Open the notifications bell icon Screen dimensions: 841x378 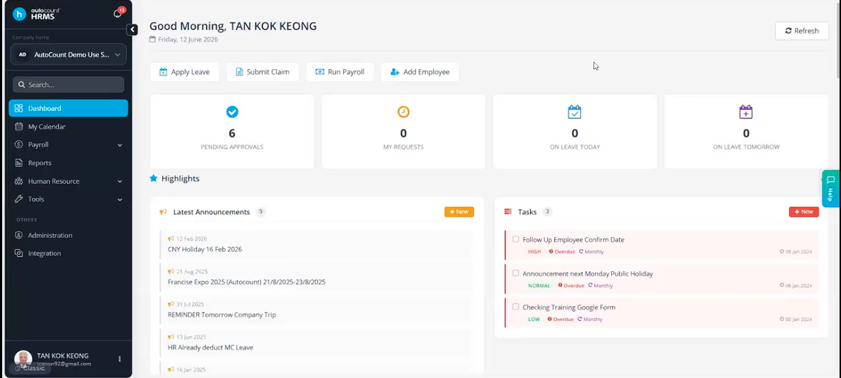(x=117, y=14)
